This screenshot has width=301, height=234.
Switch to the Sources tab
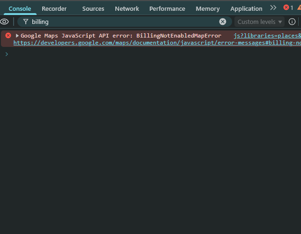pyautogui.click(x=93, y=8)
